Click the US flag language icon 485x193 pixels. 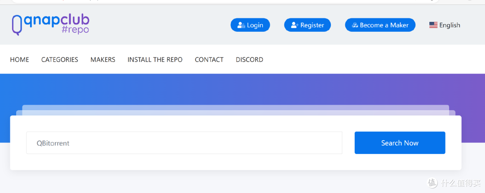pyautogui.click(x=433, y=25)
